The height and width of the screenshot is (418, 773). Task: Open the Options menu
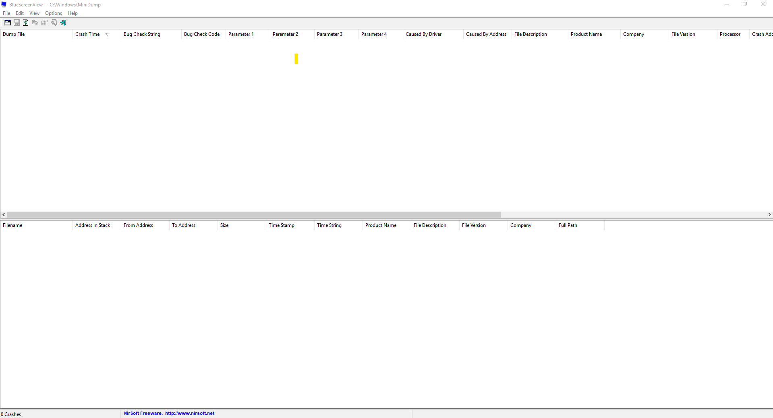pyautogui.click(x=54, y=13)
